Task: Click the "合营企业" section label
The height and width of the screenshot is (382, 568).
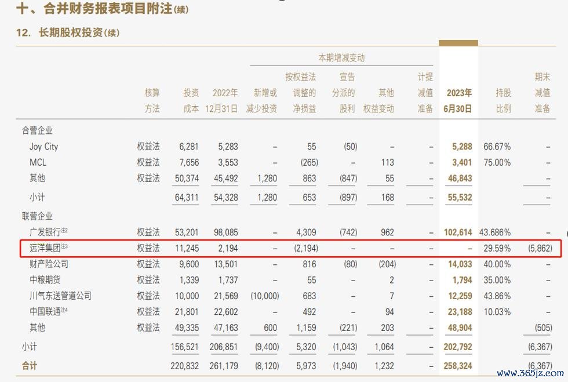Action: (x=37, y=130)
